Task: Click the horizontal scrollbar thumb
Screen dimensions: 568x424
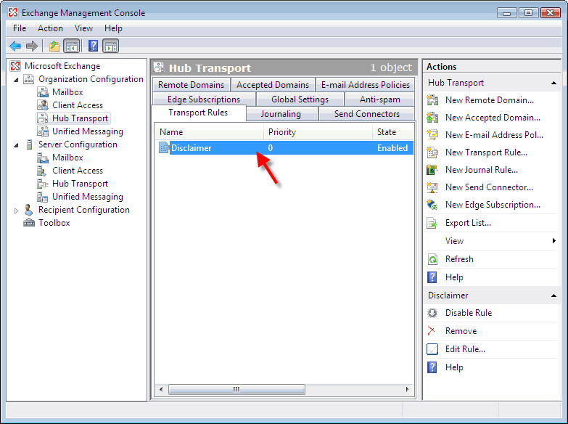Action: click(x=236, y=390)
